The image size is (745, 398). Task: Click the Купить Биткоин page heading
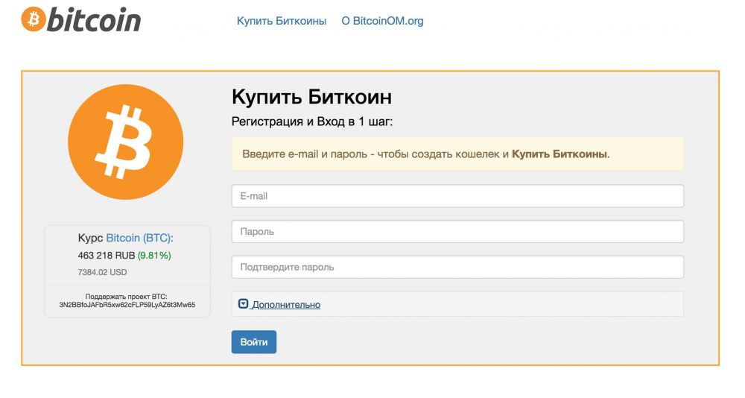[311, 97]
